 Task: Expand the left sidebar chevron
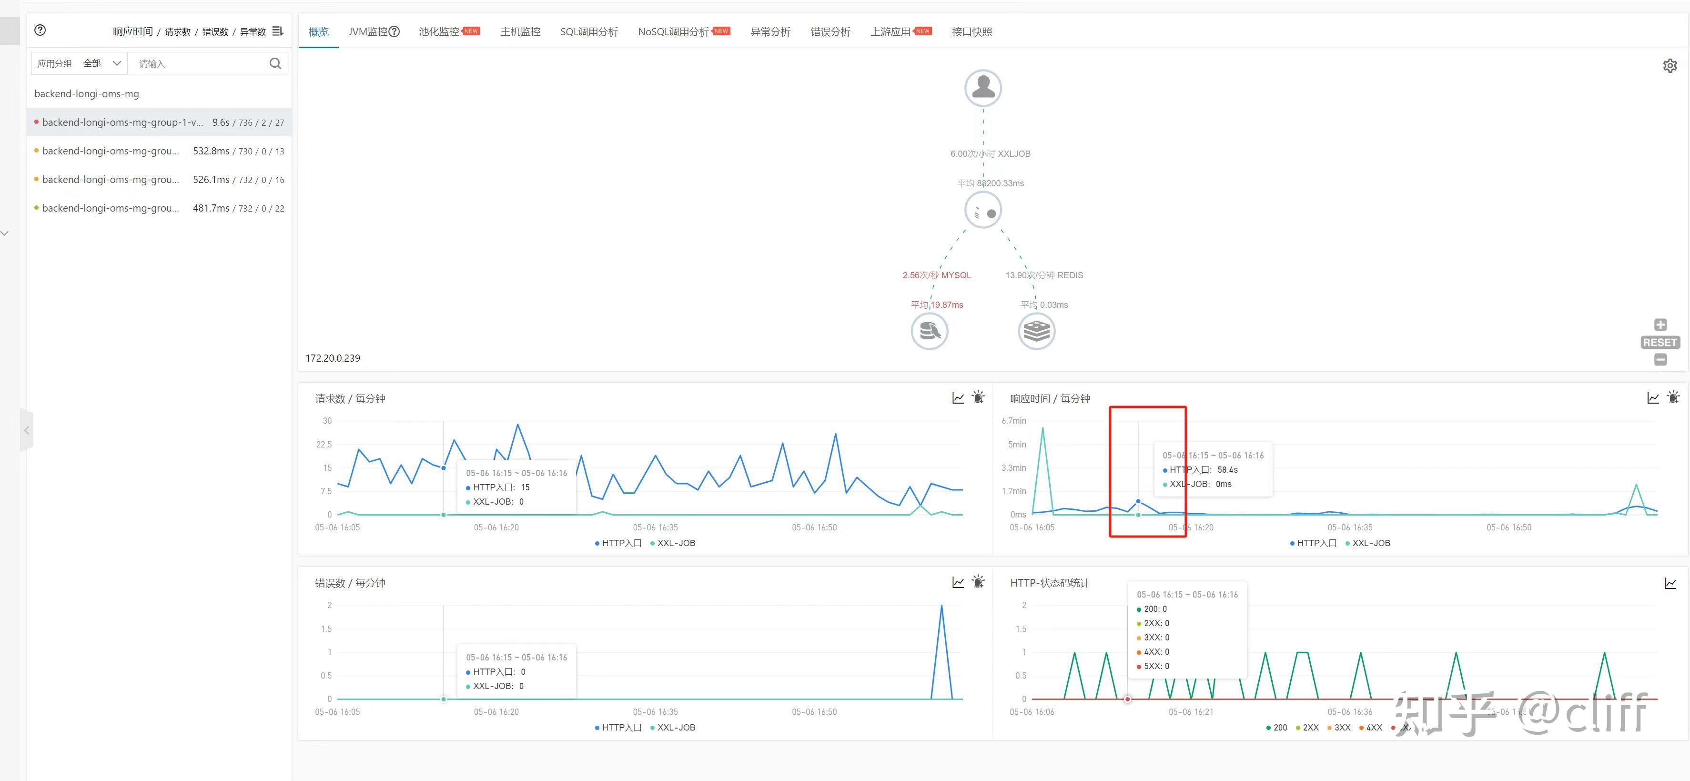click(5, 233)
